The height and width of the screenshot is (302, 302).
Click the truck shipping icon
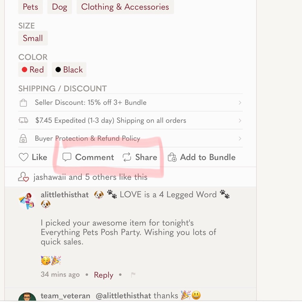click(23, 120)
